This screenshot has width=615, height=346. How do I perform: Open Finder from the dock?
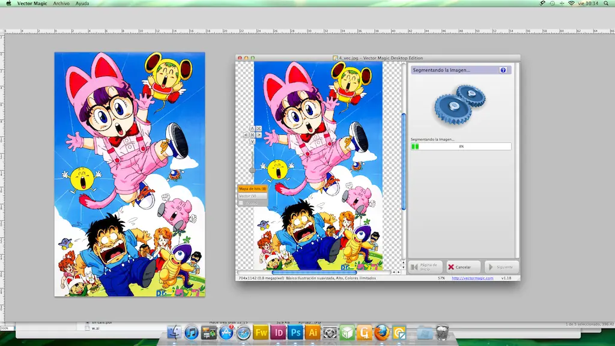point(174,333)
